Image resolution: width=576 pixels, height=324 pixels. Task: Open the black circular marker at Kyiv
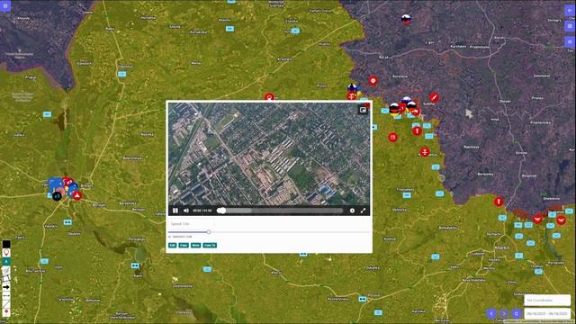pos(57,196)
